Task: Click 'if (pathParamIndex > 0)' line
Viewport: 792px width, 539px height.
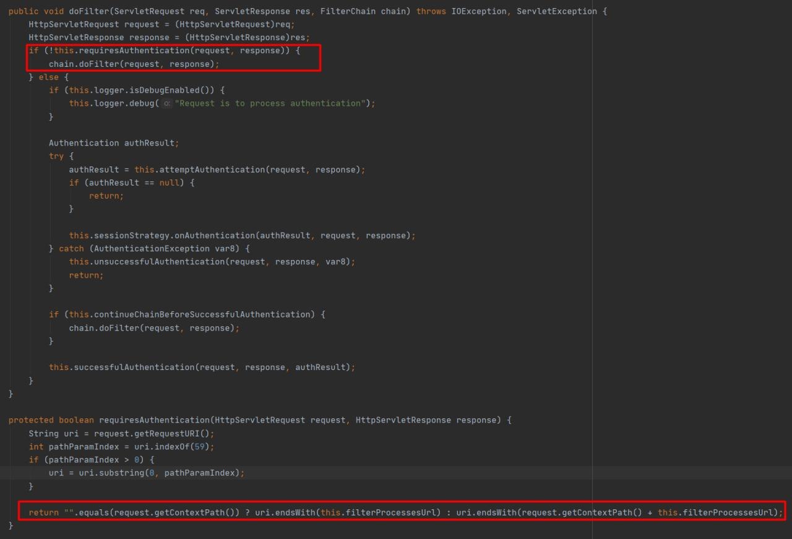Action: (x=92, y=460)
